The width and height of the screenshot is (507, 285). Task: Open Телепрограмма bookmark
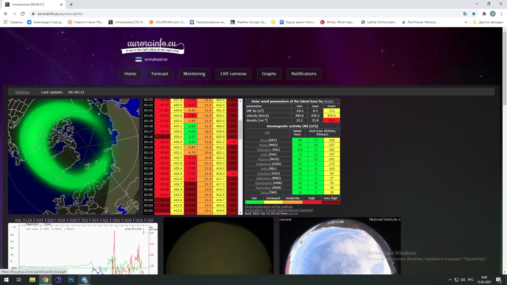pyautogui.click(x=208, y=22)
